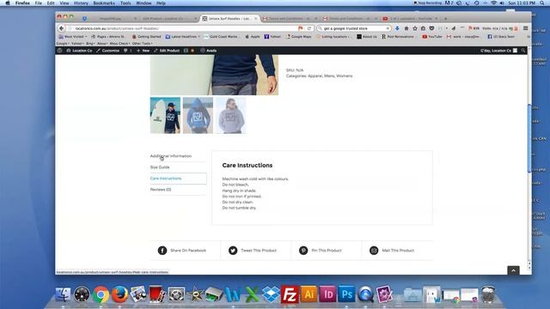The image size is (550, 309).
Task: Select the surfboard hoodie thumbnail
Action: (165, 115)
